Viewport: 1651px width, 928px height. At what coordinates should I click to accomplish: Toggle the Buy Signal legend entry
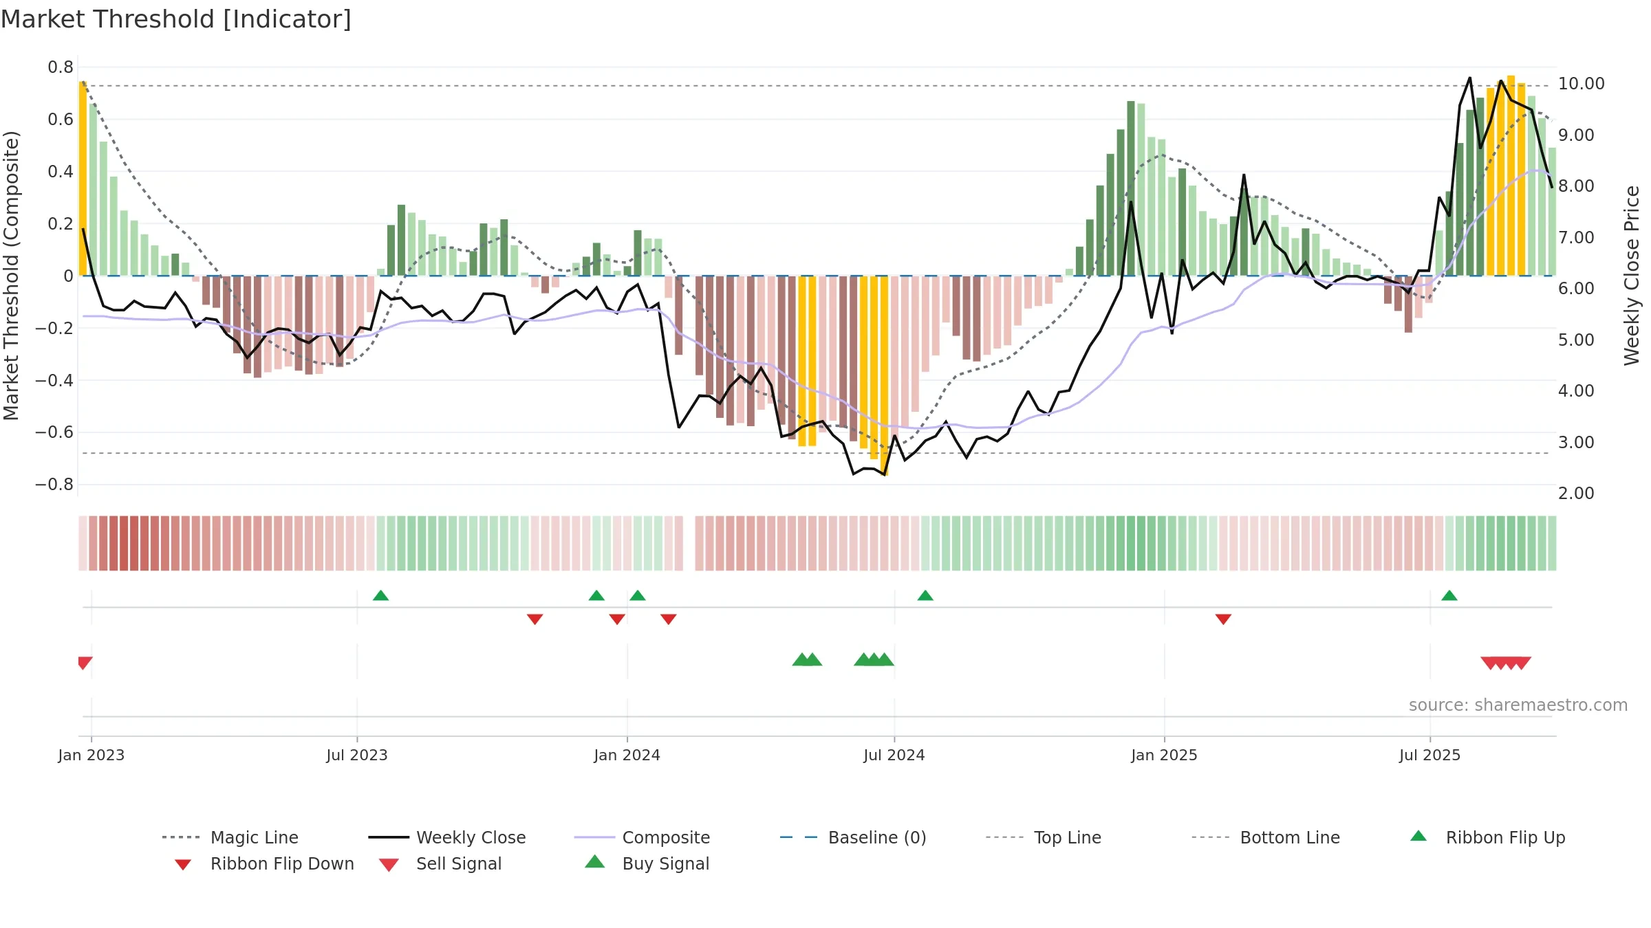click(x=647, y=863)
